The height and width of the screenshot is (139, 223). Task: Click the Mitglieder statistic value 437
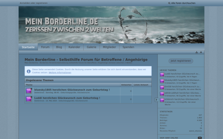click(x=200, y=115)
